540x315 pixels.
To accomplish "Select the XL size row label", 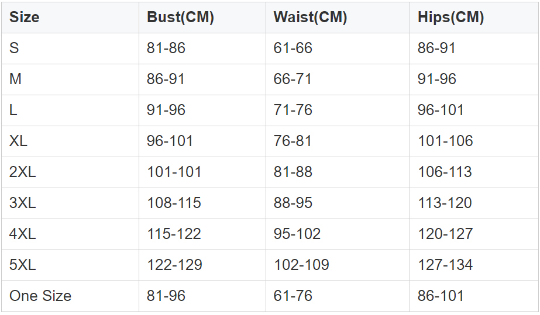I will coord(18,141).
